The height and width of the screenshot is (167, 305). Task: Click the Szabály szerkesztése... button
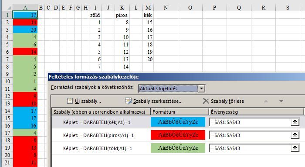pyautogui.click(x=154, y=101)
